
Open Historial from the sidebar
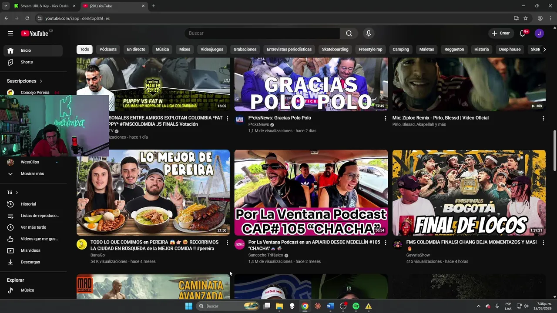point(33,204)
